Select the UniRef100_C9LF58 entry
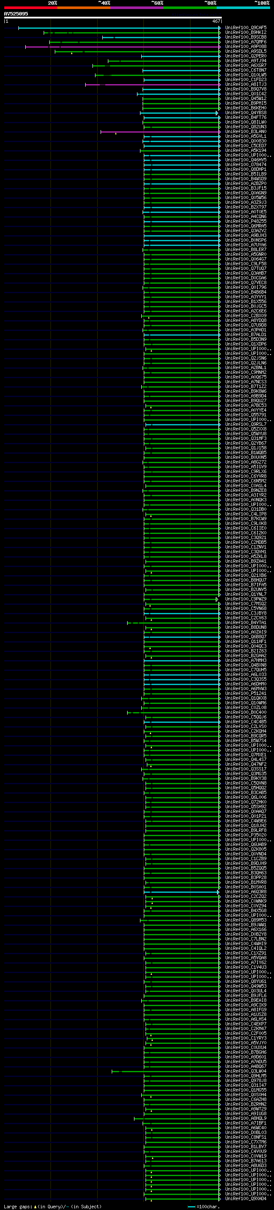 246,264
